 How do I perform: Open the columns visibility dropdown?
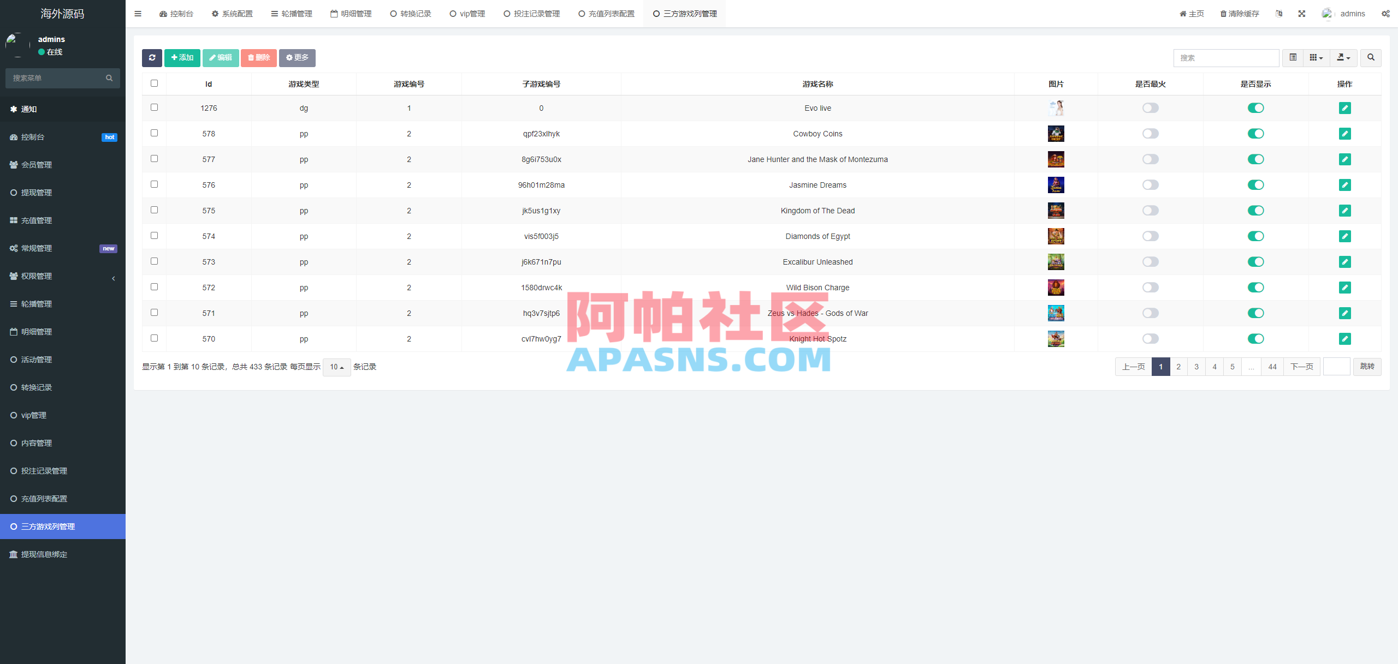pos(1316,58)
